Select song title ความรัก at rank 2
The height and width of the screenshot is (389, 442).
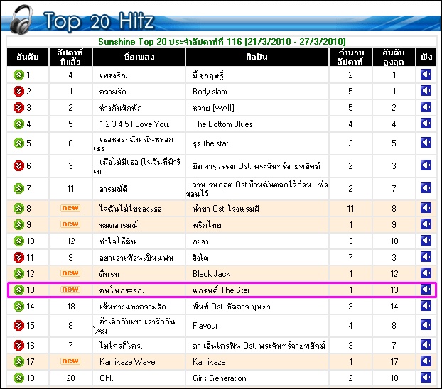tap(113, 92)
